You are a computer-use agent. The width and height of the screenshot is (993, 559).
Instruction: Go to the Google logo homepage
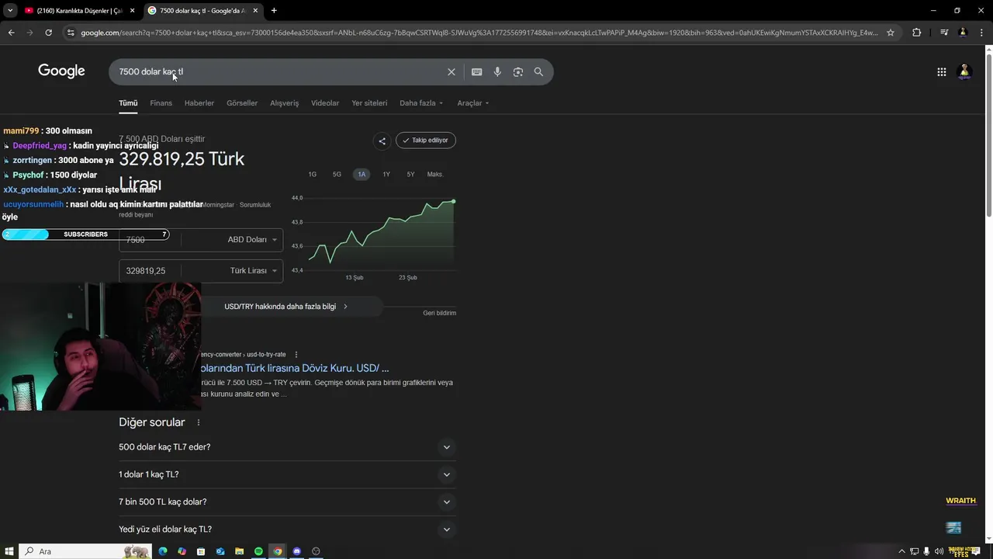[61, 71]
